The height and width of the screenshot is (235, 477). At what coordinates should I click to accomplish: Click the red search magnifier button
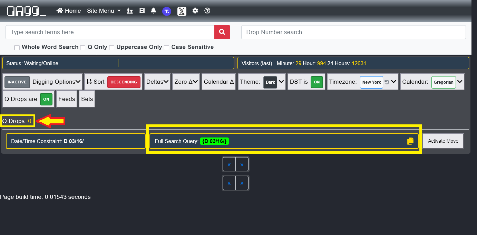click(222, 32)
